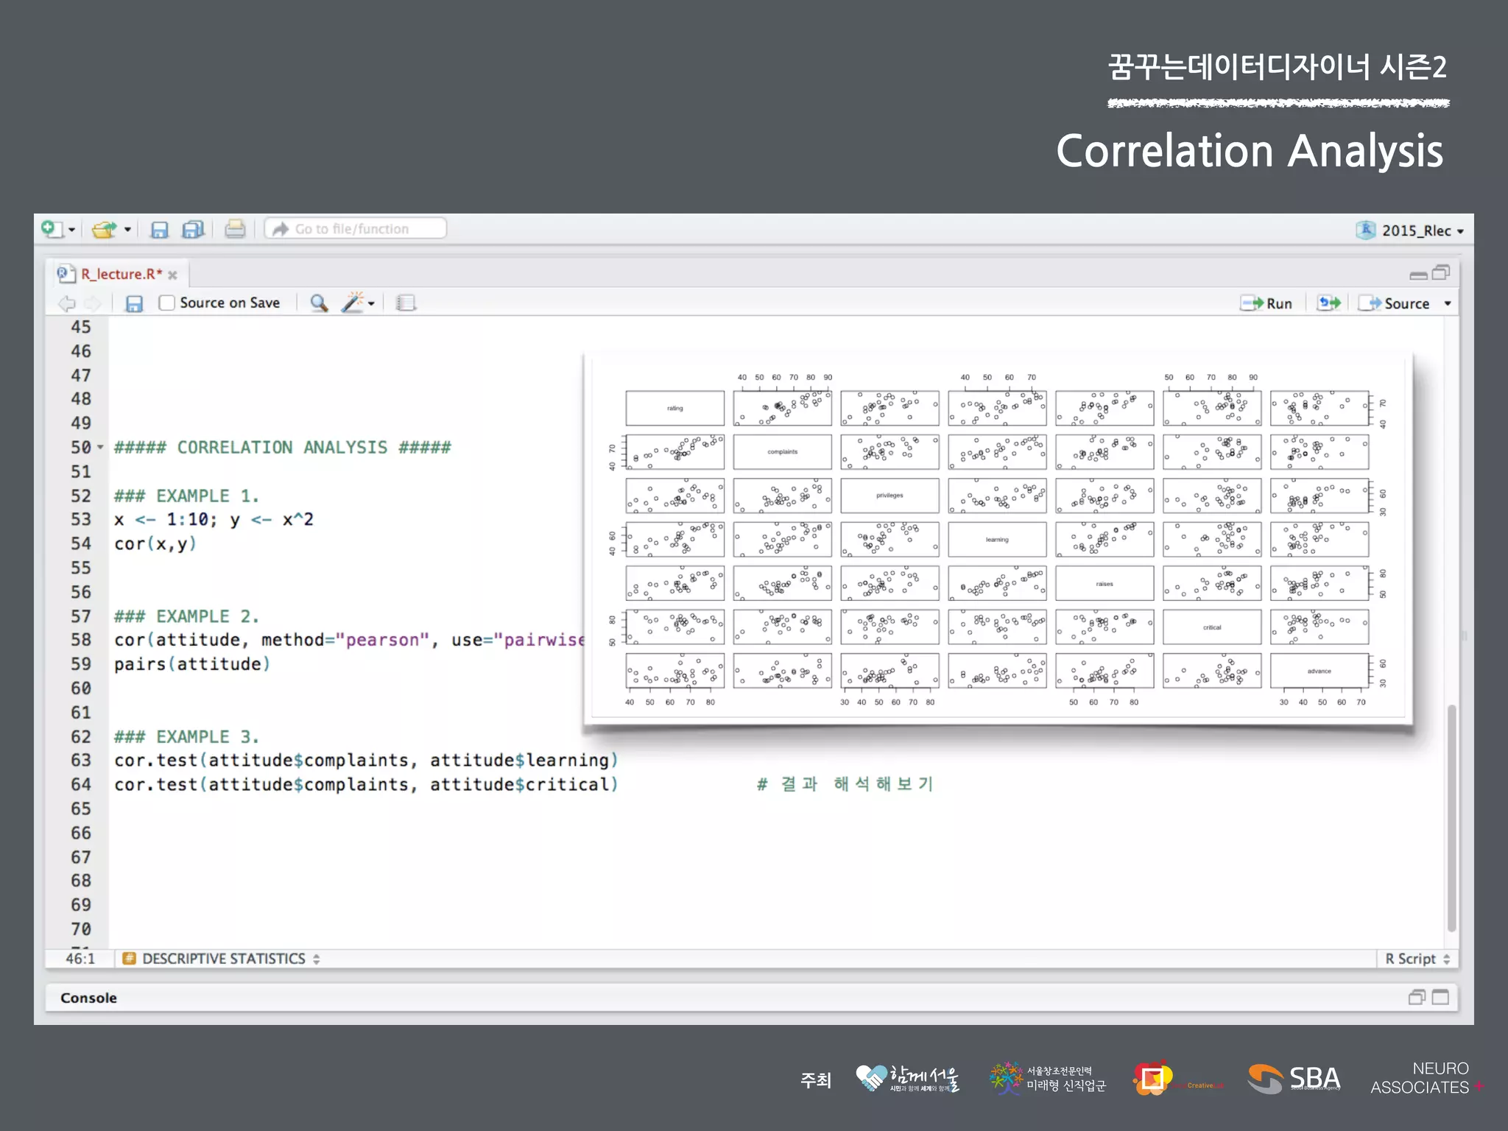
Task: Print the current file
Action: 235,230
